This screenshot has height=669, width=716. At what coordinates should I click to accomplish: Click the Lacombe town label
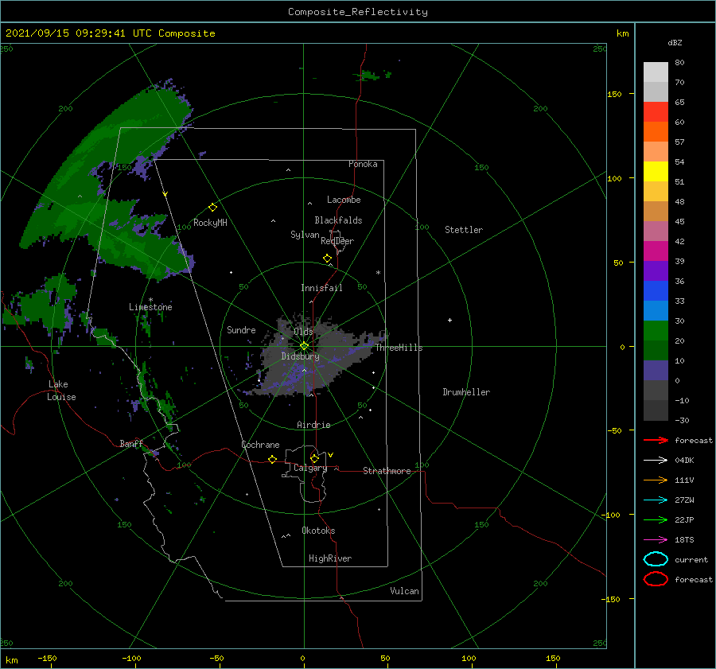pyautogui.click(x=344, y=200)
